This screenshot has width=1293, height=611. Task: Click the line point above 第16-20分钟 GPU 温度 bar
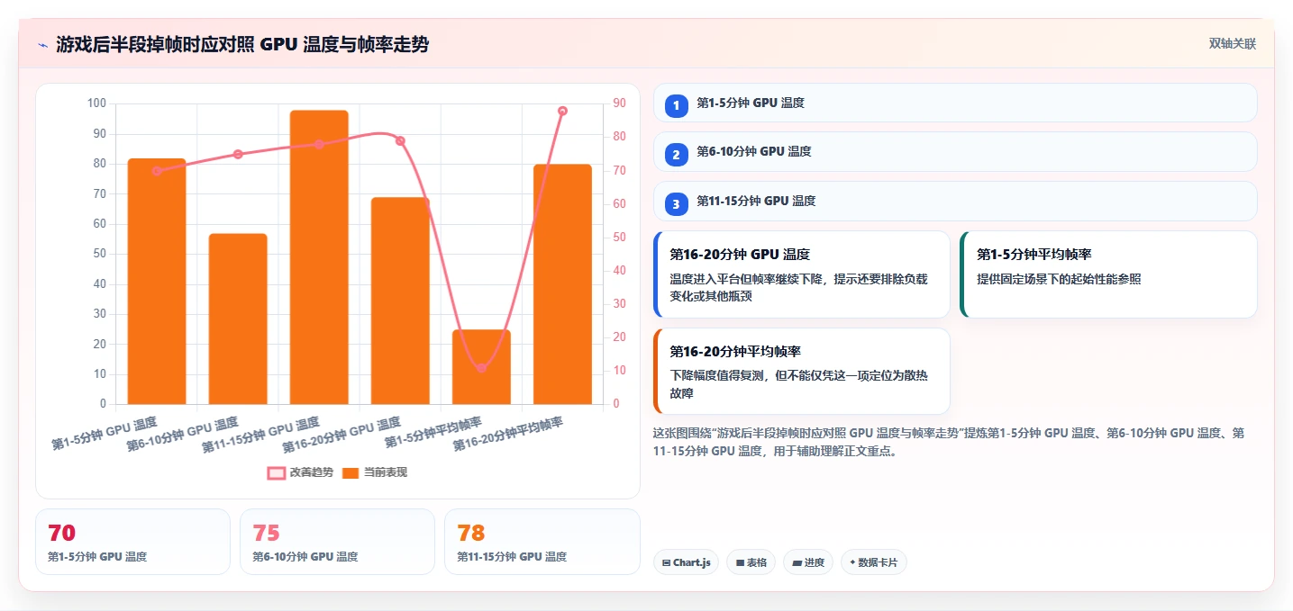pyautogui.click(x=400, y=141)
